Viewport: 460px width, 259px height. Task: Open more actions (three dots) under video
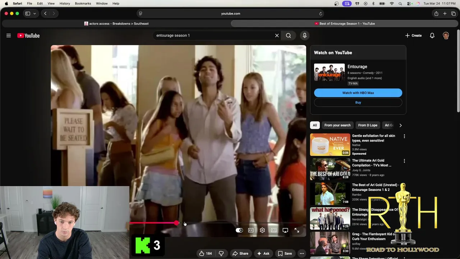pos(302,254)
